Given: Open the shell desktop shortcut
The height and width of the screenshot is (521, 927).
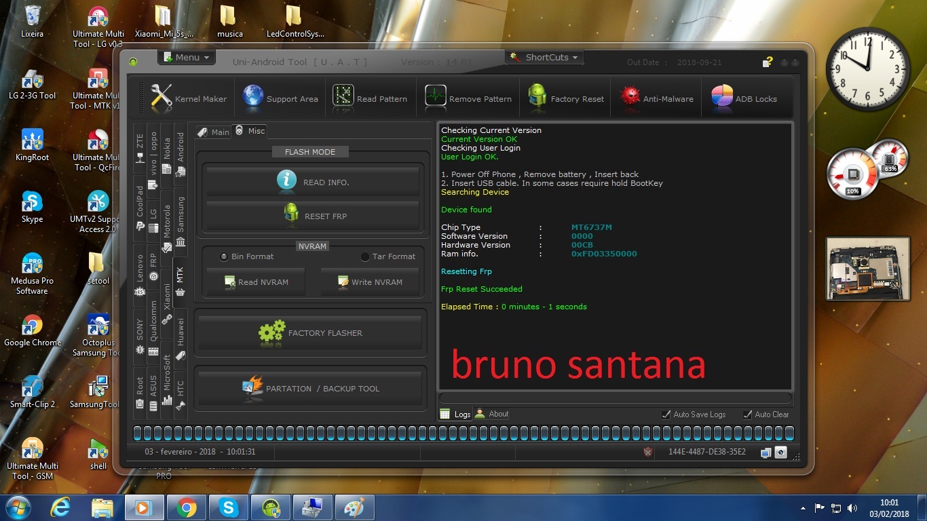Looking at the screenshot, I should click(98, 454).
